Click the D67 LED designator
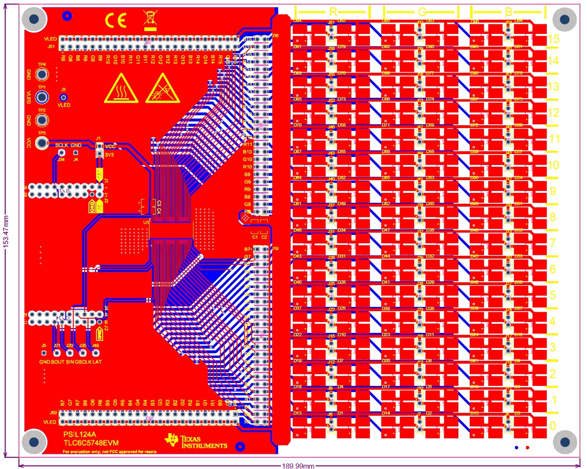 pyautogui.click(x=297, y=151)
